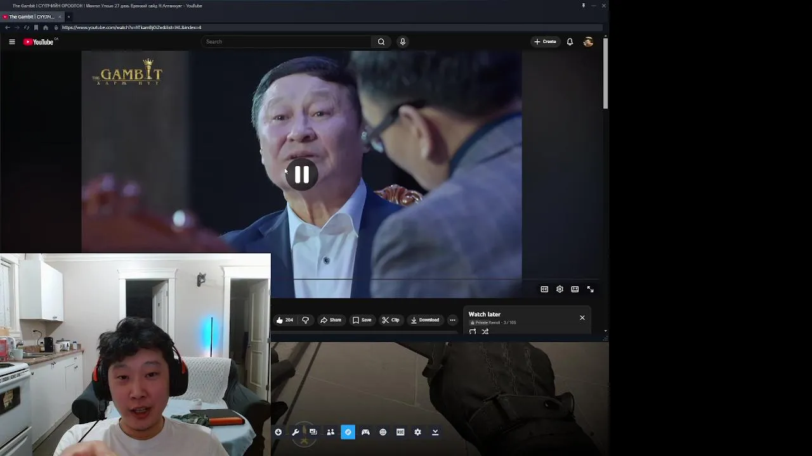
Task: Pause the video with center overlay button
Action: coord(301,175)
